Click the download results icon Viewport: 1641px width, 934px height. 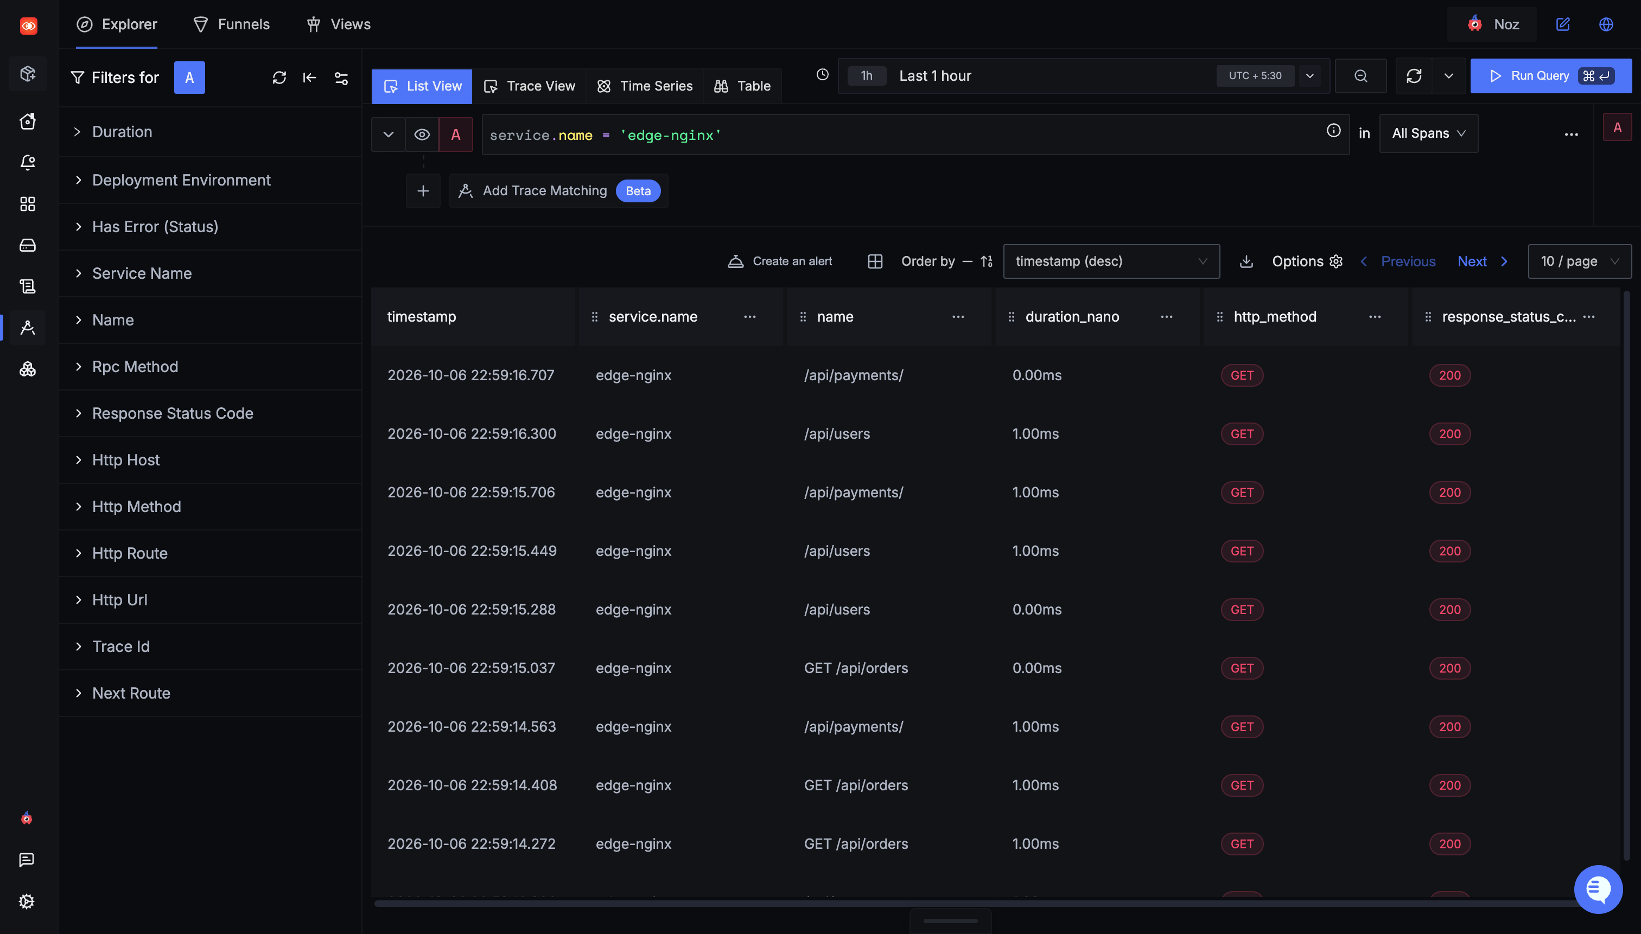pyautogui.click(x=1246, y=262)
